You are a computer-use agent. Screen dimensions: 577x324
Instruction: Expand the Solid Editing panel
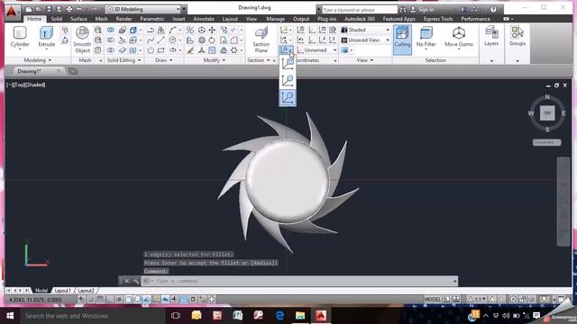click(124, 60)
